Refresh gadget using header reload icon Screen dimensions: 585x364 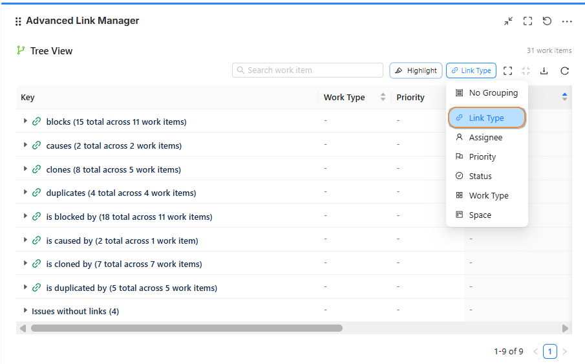547,21
